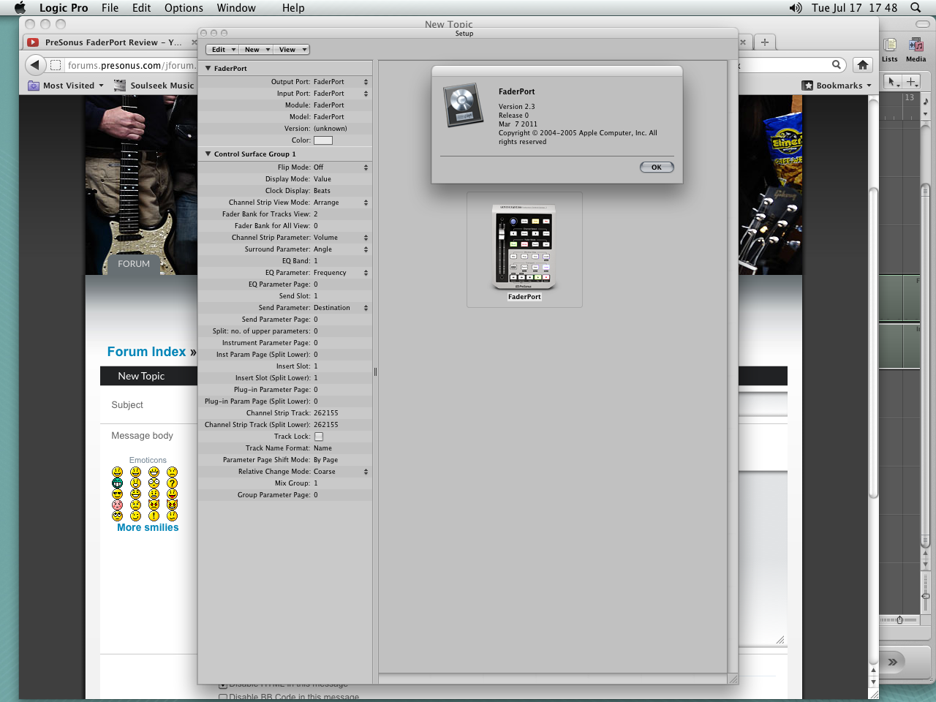Open the Options menu in menu bar
The height and width of the screenshot is (702, 936).
[184, 8]
